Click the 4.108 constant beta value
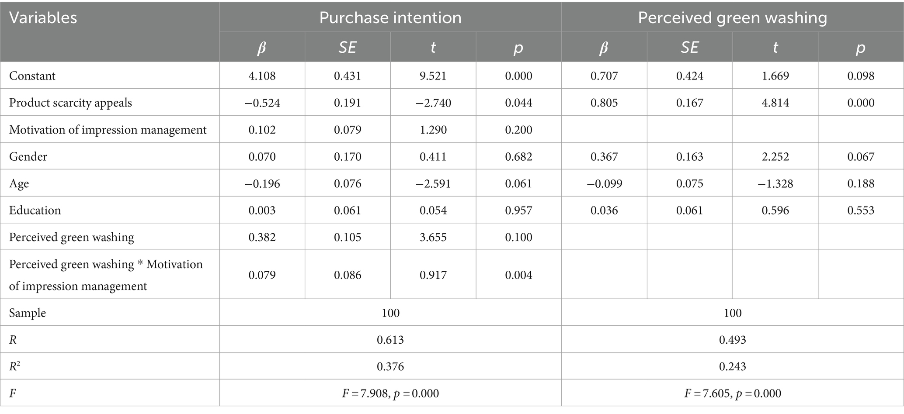The image size is (904, 414). point(262,76)
